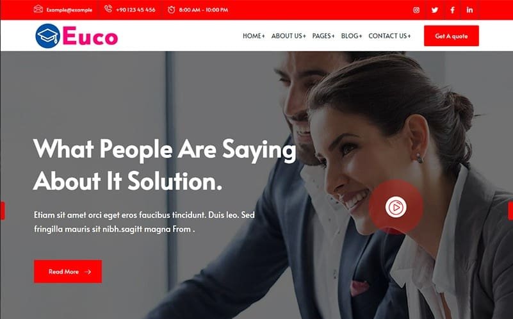
Task: Play the video with circular play button
Action: click(x=396, y=207)
